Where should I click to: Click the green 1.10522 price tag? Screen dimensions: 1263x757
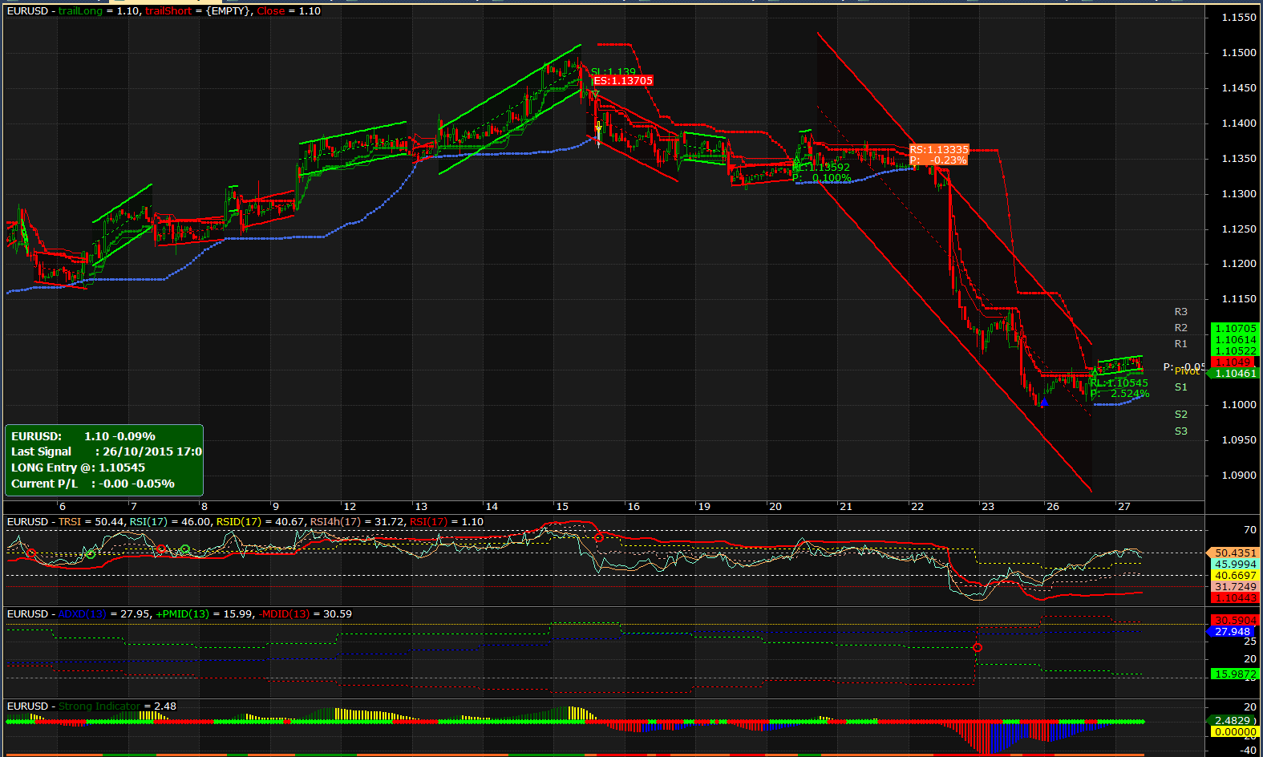coord(1236,351)
